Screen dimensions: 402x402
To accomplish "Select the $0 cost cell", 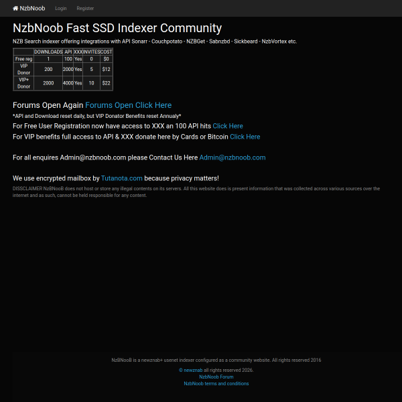I will click(106, 59).
